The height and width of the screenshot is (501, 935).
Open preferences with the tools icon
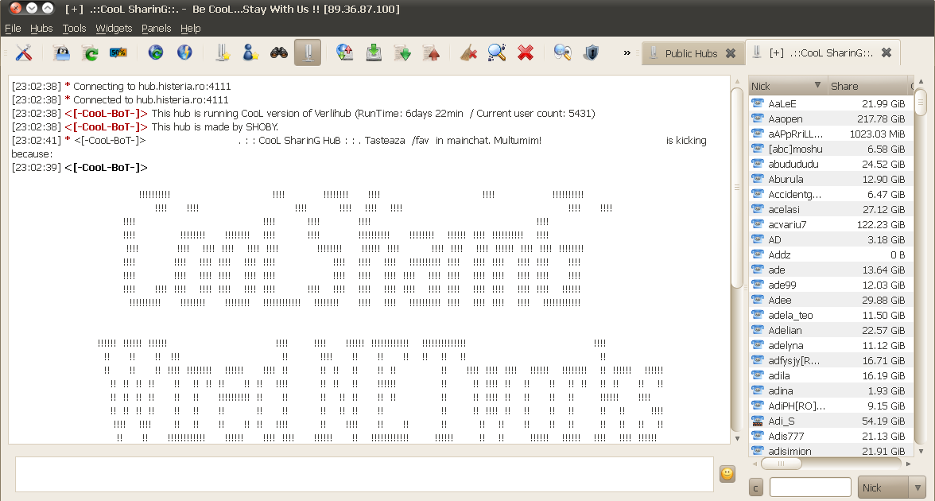click(x=23, y=52)
